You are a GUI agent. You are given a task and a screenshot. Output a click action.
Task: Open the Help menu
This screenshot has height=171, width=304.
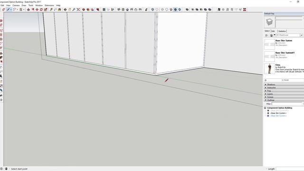tap(58, 5)
